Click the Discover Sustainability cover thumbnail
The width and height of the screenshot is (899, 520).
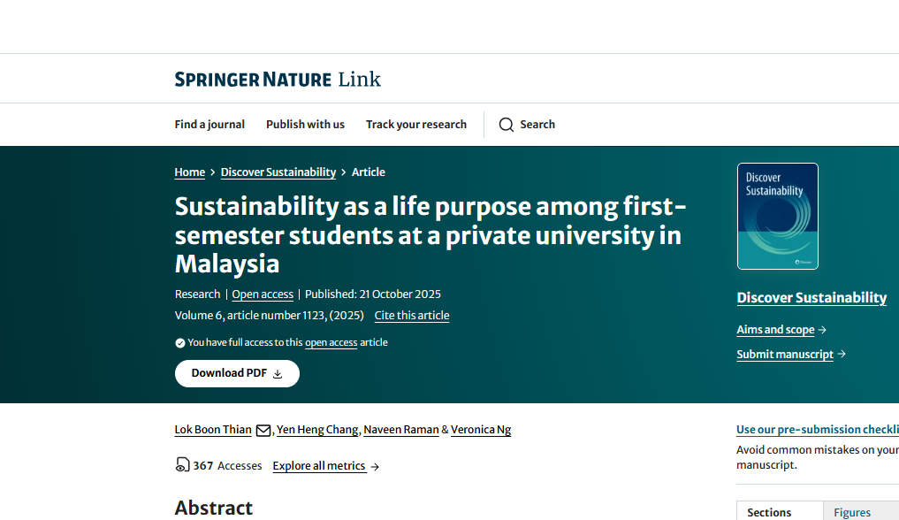click(777, 216)
